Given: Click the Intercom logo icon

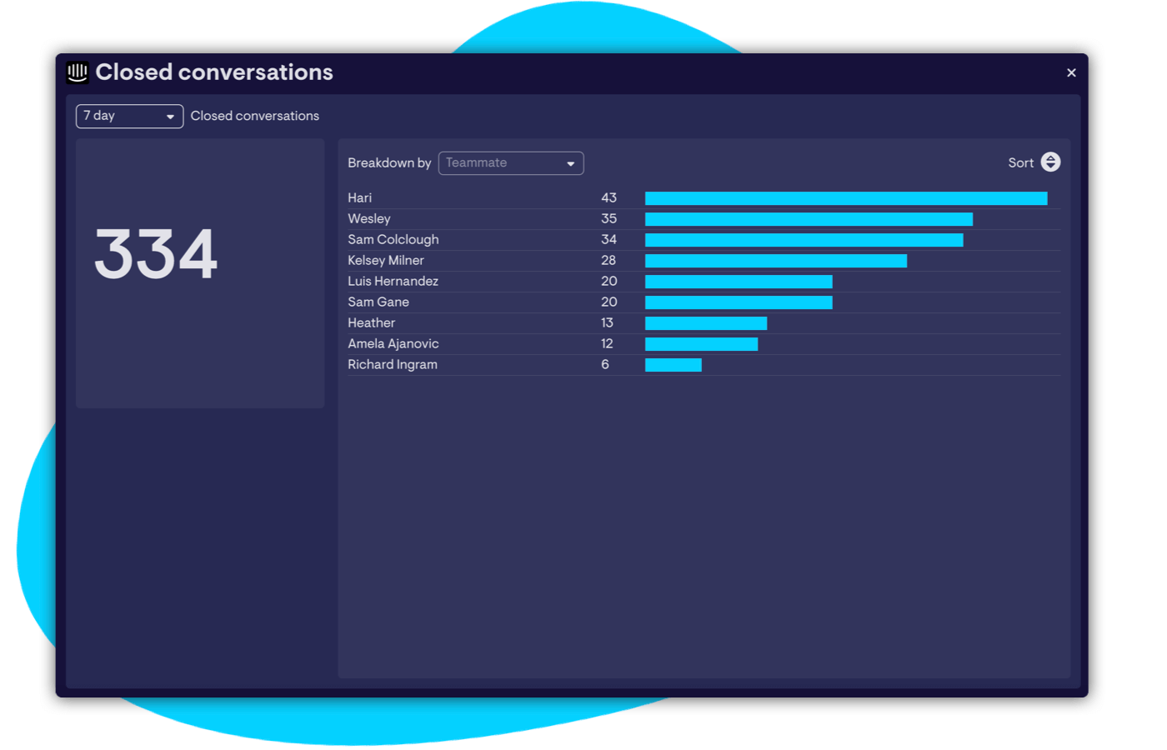Looking at the screenshot, I should click(77, 72).
